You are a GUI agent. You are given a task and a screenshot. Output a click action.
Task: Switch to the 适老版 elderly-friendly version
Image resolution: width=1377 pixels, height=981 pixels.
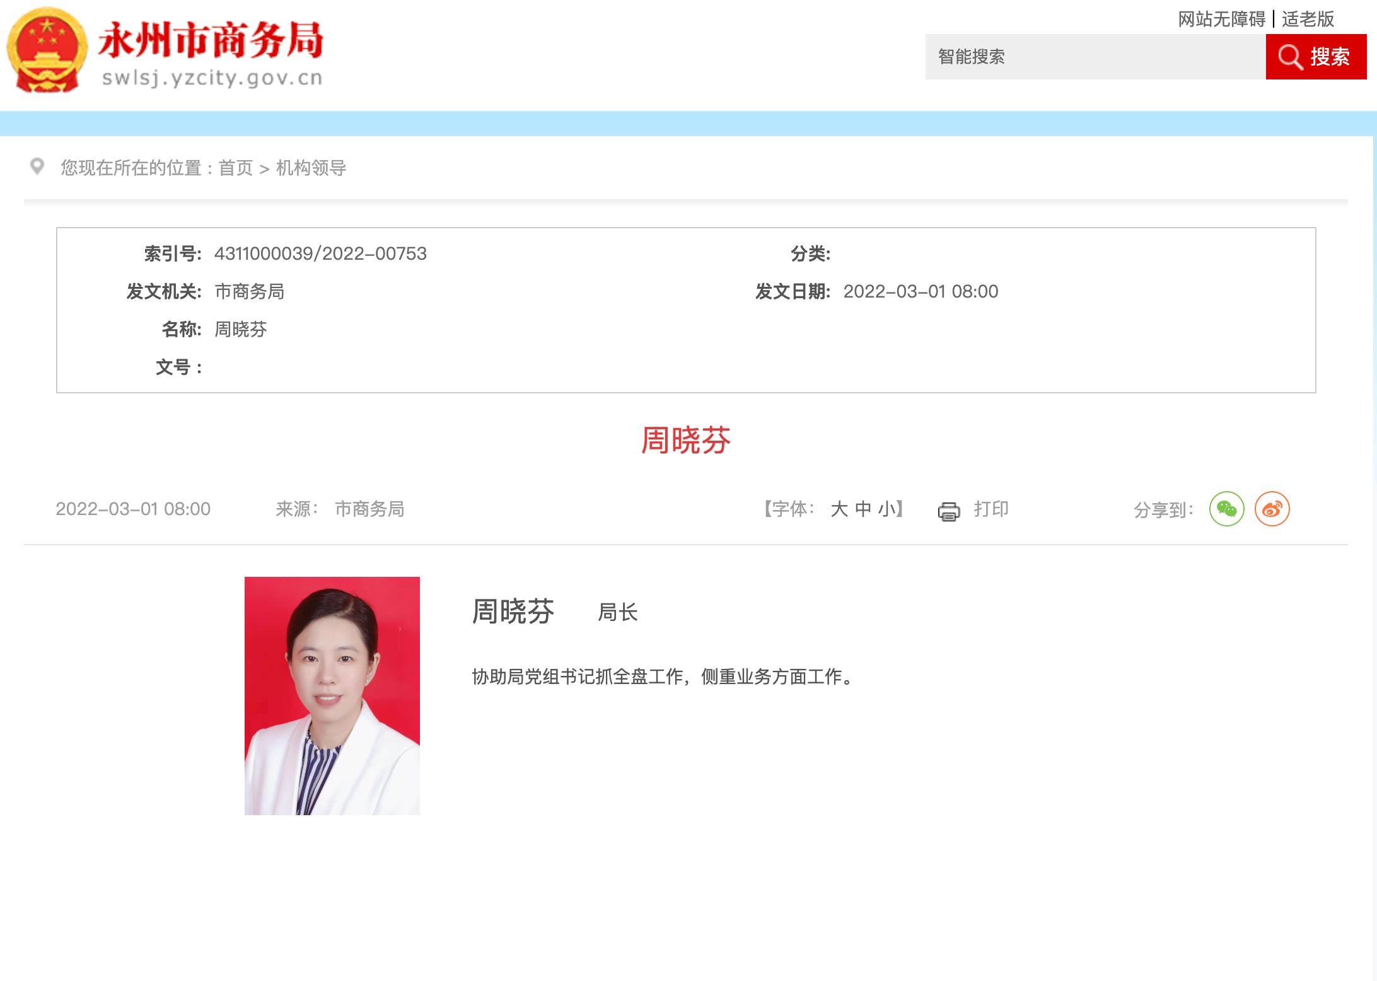[1308, 20]
